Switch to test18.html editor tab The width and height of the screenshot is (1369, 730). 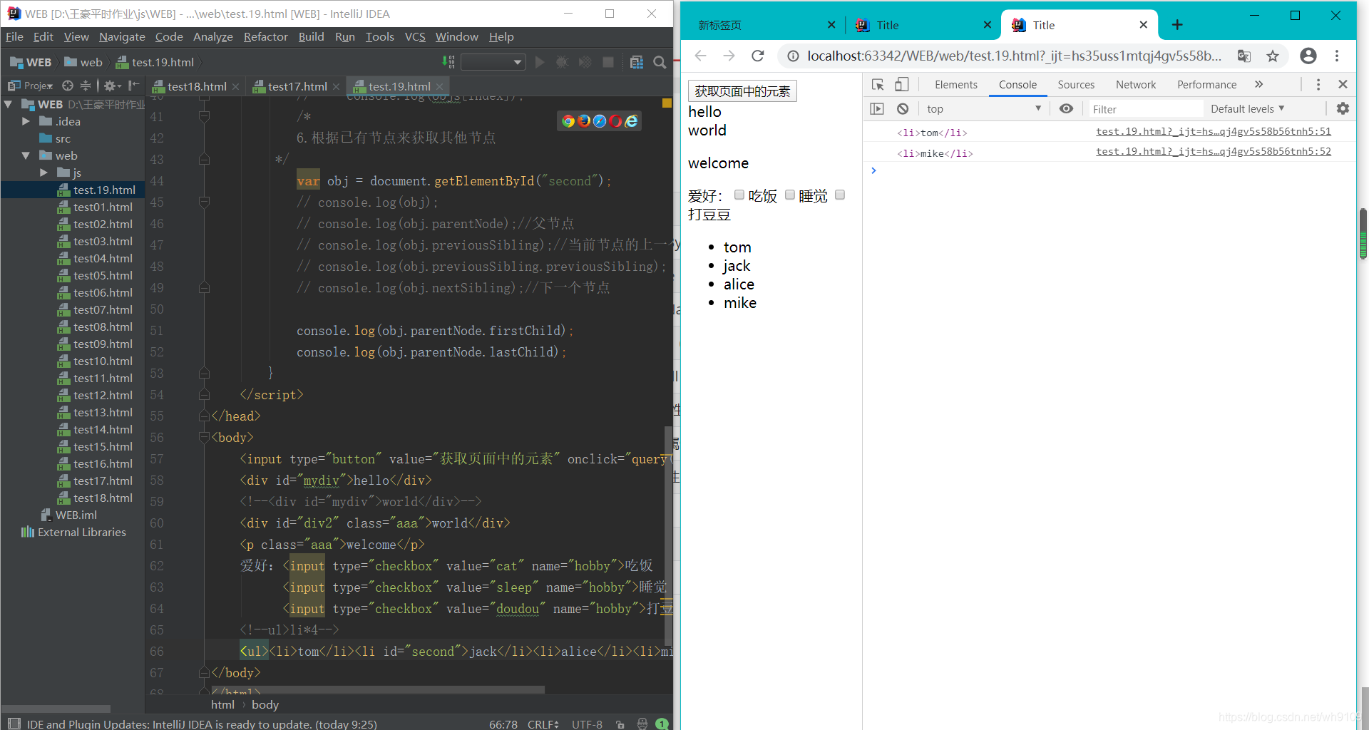pyautogui.click(x=197, y=86)
